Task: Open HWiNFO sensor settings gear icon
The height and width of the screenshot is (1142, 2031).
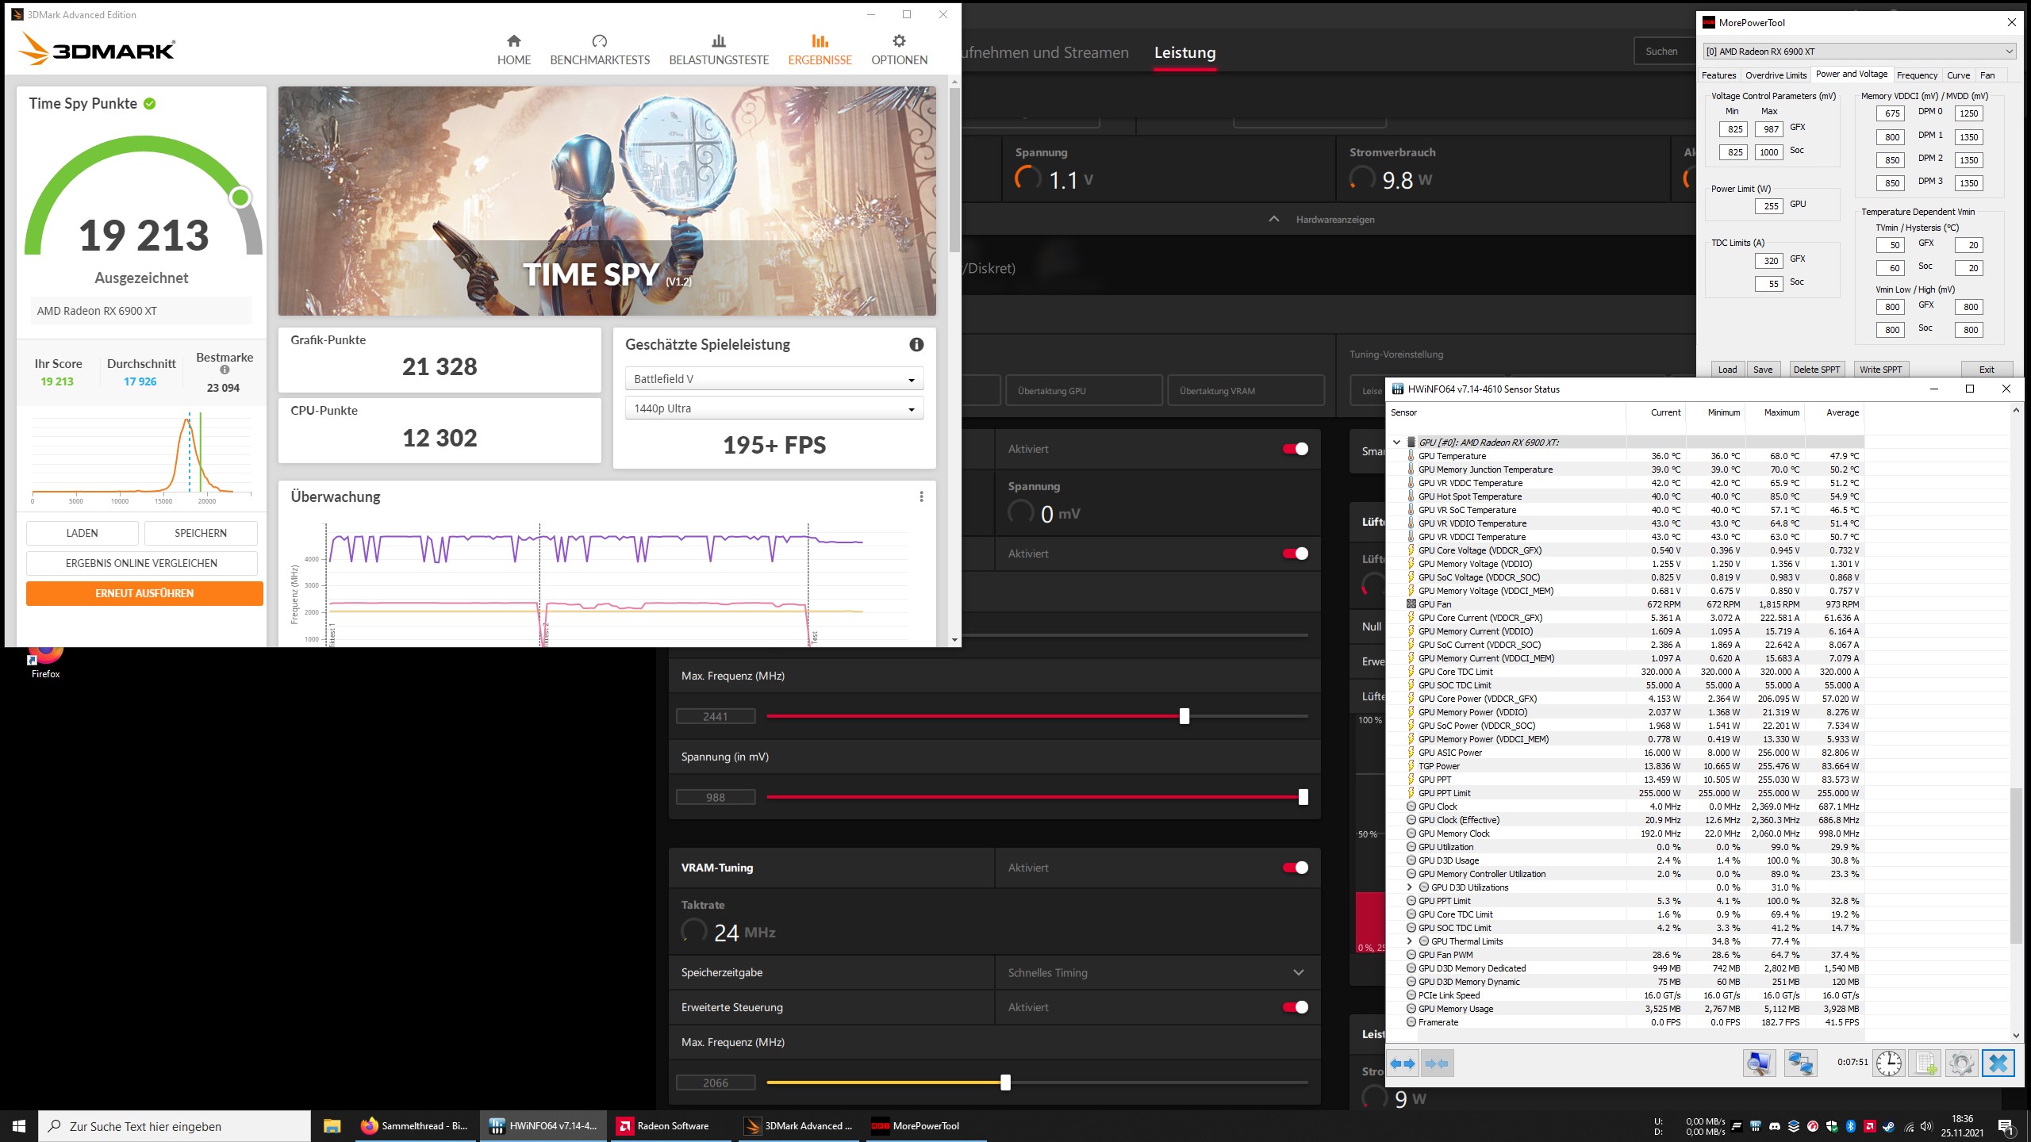Action: click(1961, 1063)
